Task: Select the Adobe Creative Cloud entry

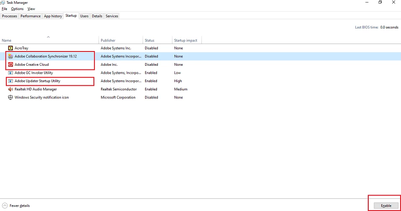Action: pos(32,64)
